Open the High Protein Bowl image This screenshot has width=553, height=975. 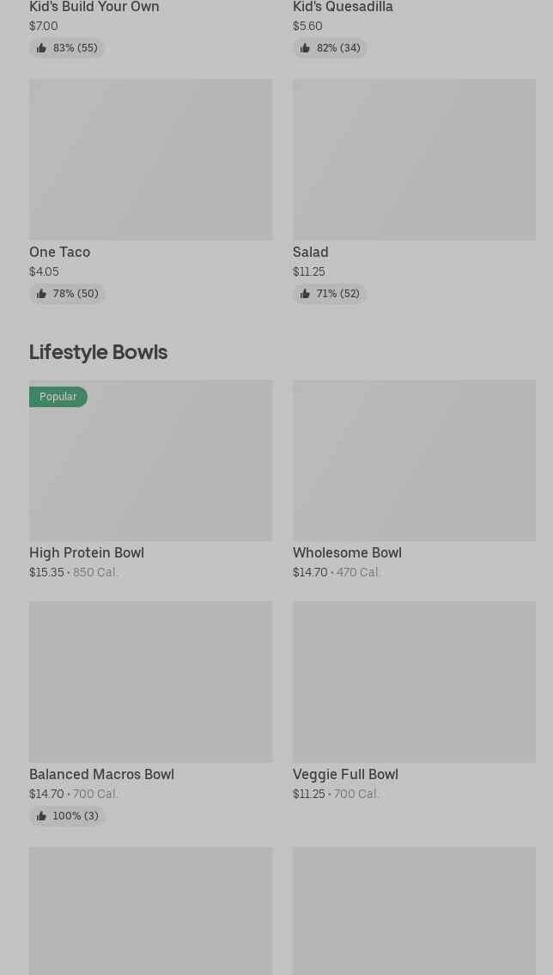coord(150,460)
